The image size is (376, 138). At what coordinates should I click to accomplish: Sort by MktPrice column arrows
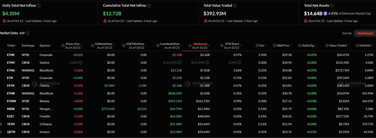pos(291,46)
